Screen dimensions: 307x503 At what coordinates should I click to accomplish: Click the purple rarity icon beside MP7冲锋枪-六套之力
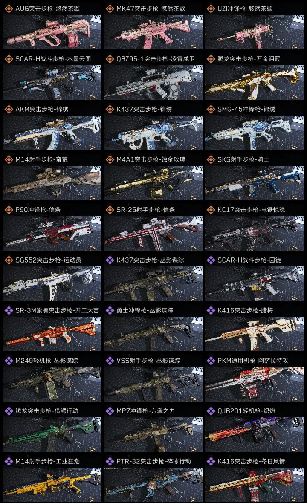(110, 411)
